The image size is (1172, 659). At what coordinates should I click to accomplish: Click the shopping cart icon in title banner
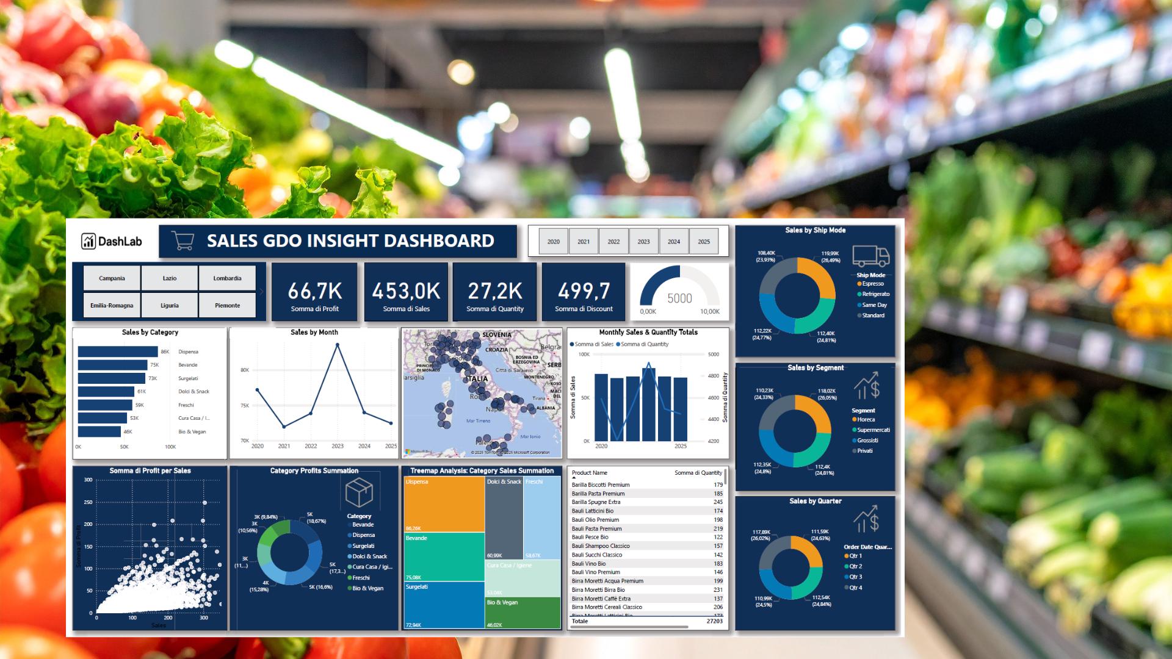click(x=183, y=240)
